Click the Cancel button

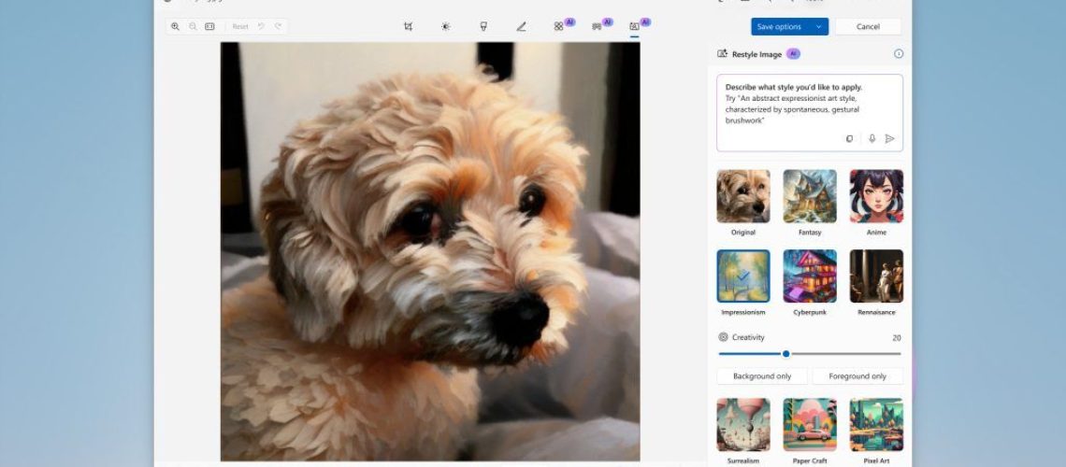point(868,26)
